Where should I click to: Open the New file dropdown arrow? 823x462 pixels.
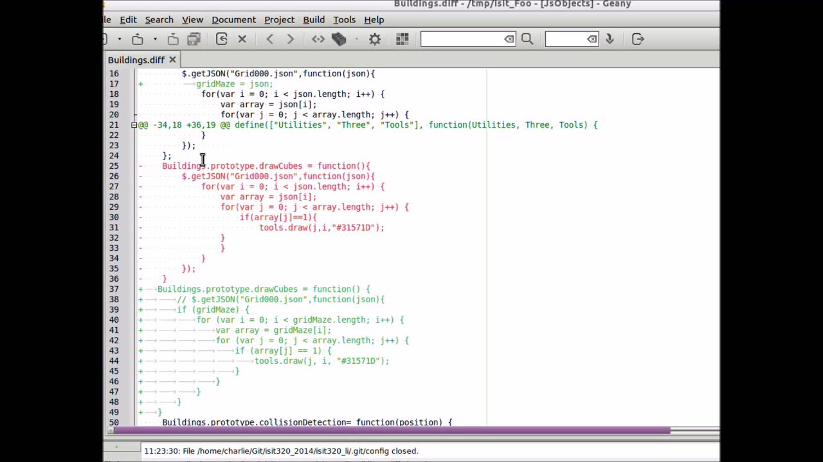pos(119,40)
